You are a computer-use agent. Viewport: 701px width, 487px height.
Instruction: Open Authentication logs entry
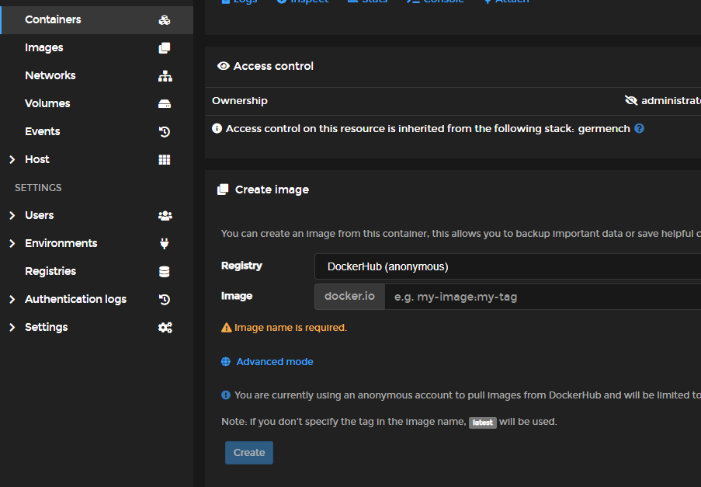point(75,299)
